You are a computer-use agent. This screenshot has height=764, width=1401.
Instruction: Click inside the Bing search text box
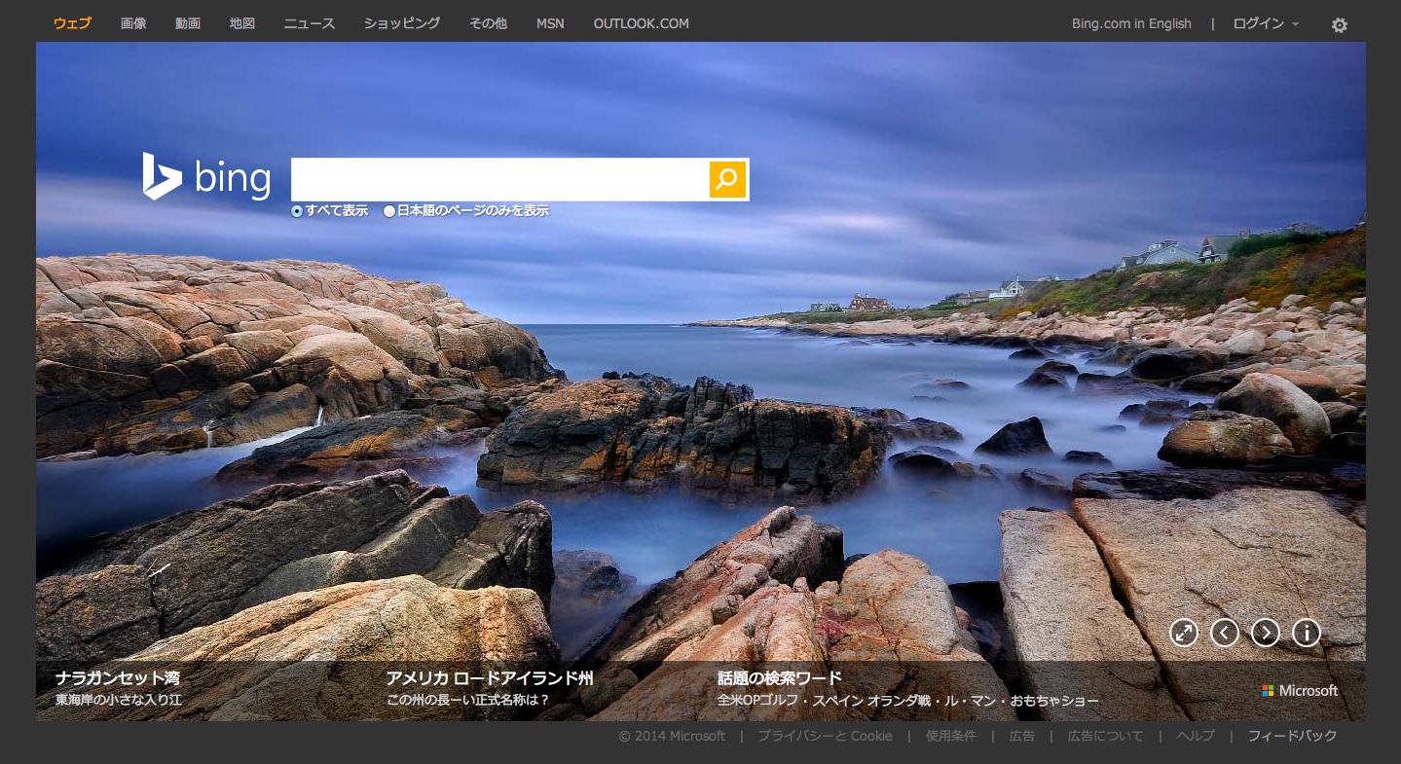coord(500,180)
